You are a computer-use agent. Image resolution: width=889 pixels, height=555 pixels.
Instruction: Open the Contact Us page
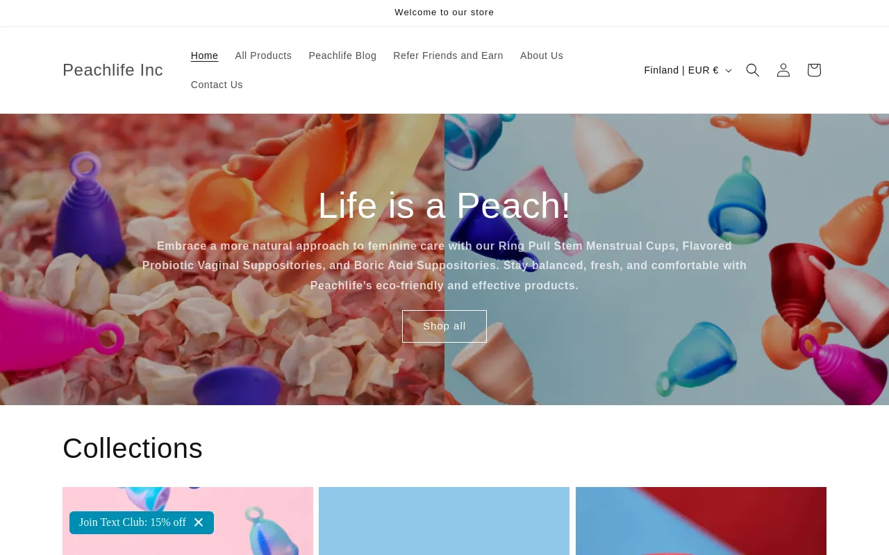pyautogui.click(x=217, y=85)
